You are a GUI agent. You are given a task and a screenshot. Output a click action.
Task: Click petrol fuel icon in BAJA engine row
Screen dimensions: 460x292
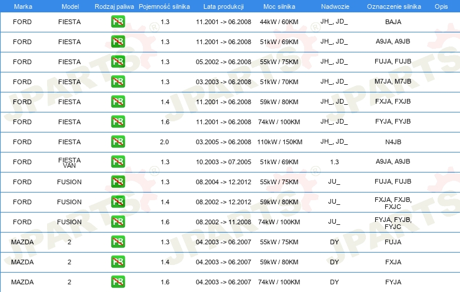[118, 22]
